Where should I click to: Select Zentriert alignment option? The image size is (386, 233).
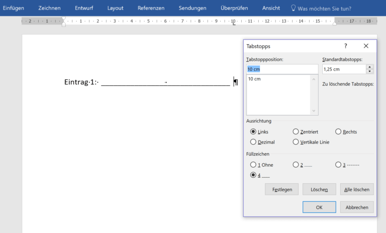tap(296, 132)
